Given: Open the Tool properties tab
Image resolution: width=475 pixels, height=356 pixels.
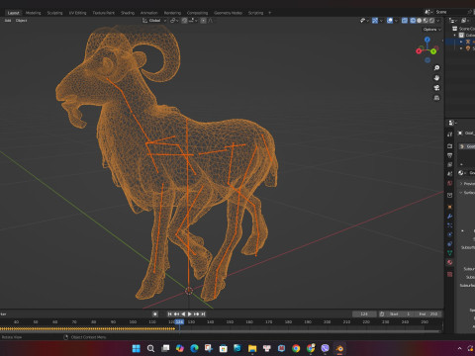Looking at the screenshot, I should click(x=450, y=134).
